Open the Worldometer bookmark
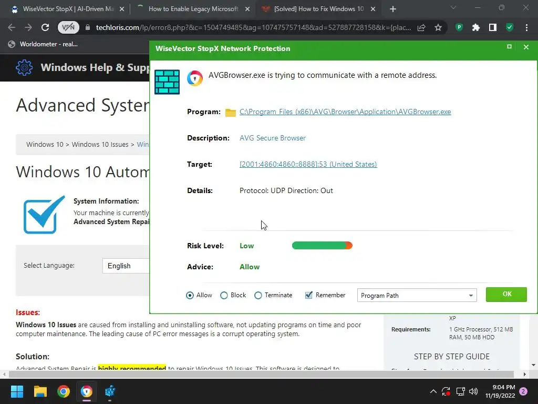Screen dimensions: 538x404 pyautogui.click(x=43, y=44)
